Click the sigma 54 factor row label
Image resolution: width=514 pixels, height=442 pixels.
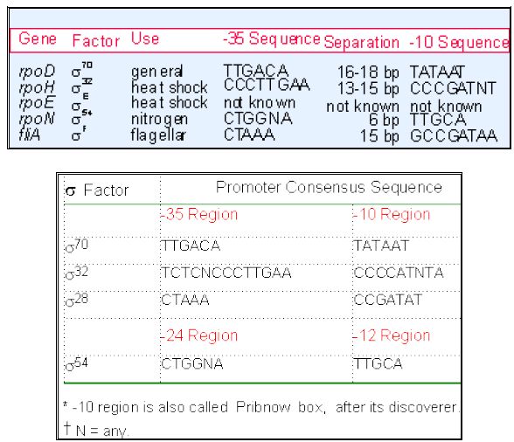77,363
